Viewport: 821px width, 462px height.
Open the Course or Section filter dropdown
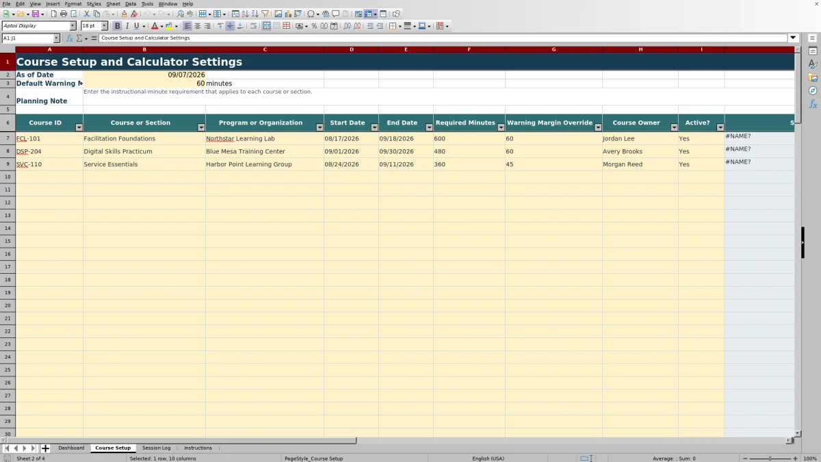pyautogui.click(x=201, y=127)
